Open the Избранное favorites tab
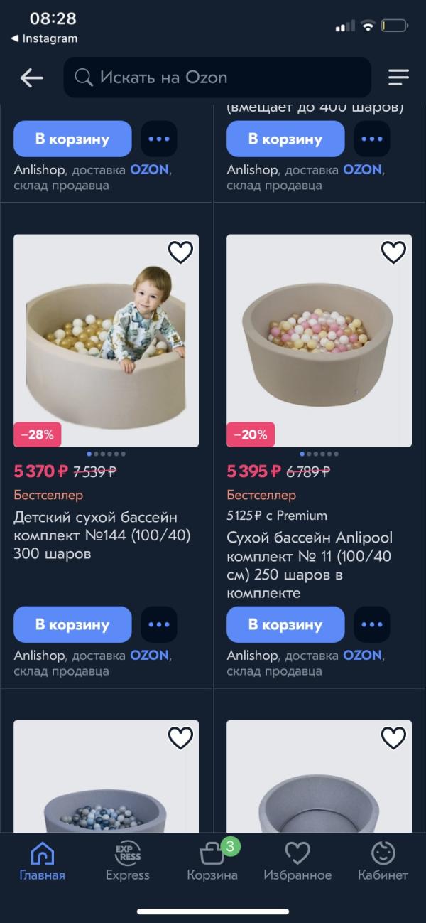 [297, 860]
